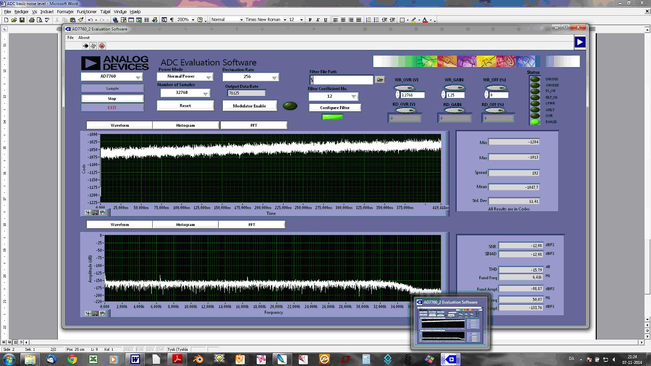The width and height of the screenshot is (651, 366).
Task: Toggle the LPWR status LED
Action: [534, 103]
